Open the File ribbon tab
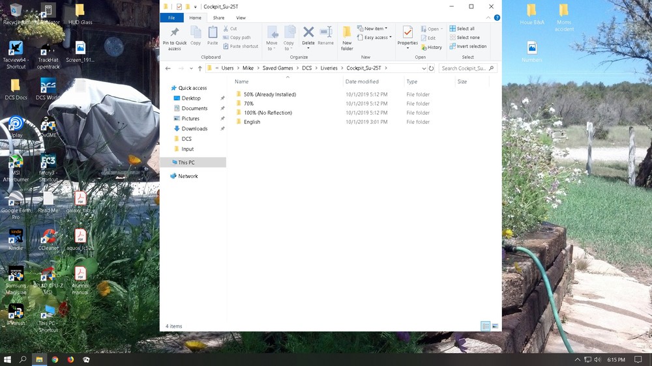The height and width of the screenshot is (366, 652). pyautogui.click(x=171, y=18)
